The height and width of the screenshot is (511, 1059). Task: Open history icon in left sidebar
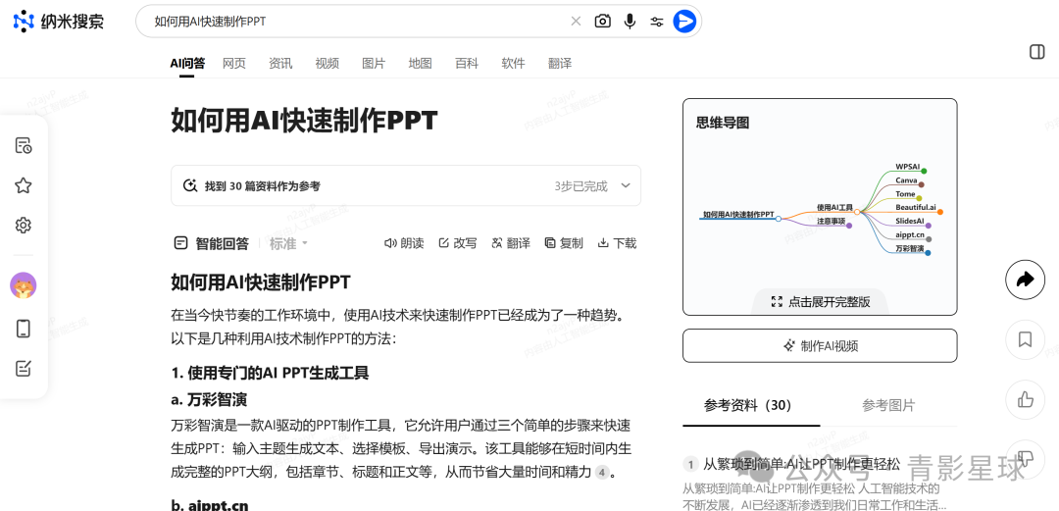coord(23,145)
